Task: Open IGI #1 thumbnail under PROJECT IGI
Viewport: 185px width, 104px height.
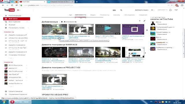Action: point(54,79)
